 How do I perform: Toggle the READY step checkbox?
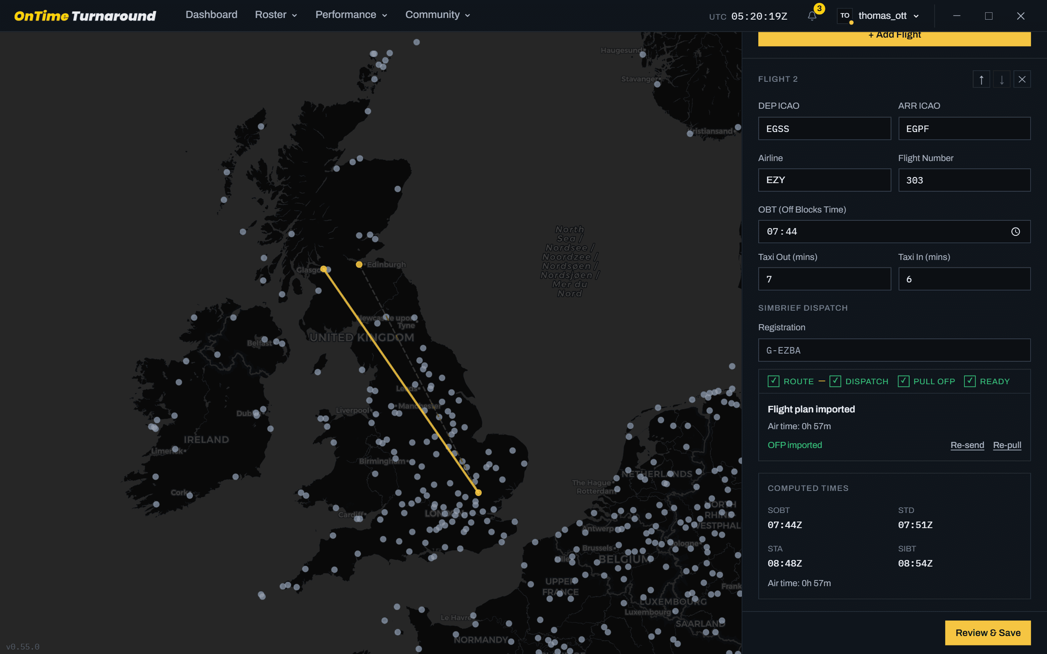[970, 381]
